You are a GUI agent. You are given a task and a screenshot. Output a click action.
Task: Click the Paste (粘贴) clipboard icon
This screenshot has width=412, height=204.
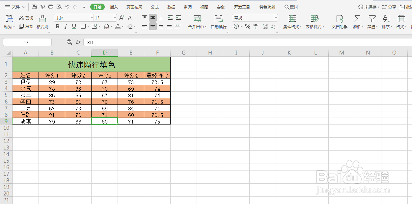point(9,19)
